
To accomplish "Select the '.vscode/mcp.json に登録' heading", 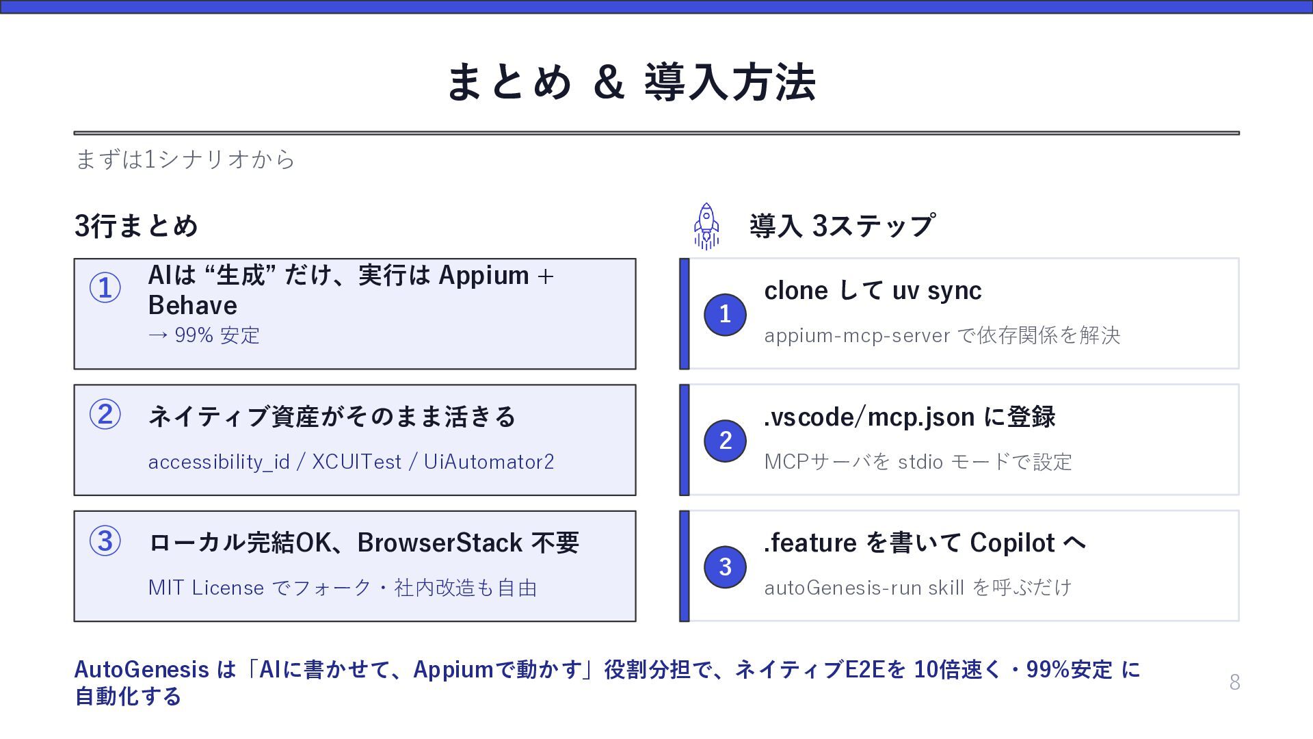I will tap(910, 417).
